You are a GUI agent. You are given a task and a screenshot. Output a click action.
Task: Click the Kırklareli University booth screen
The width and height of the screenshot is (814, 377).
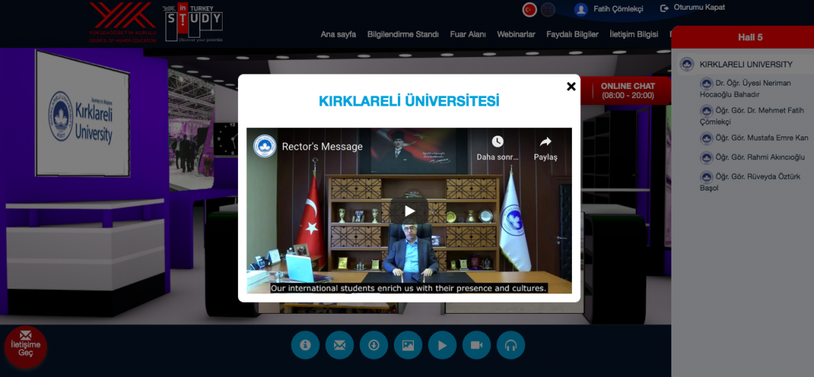[82, 113]
